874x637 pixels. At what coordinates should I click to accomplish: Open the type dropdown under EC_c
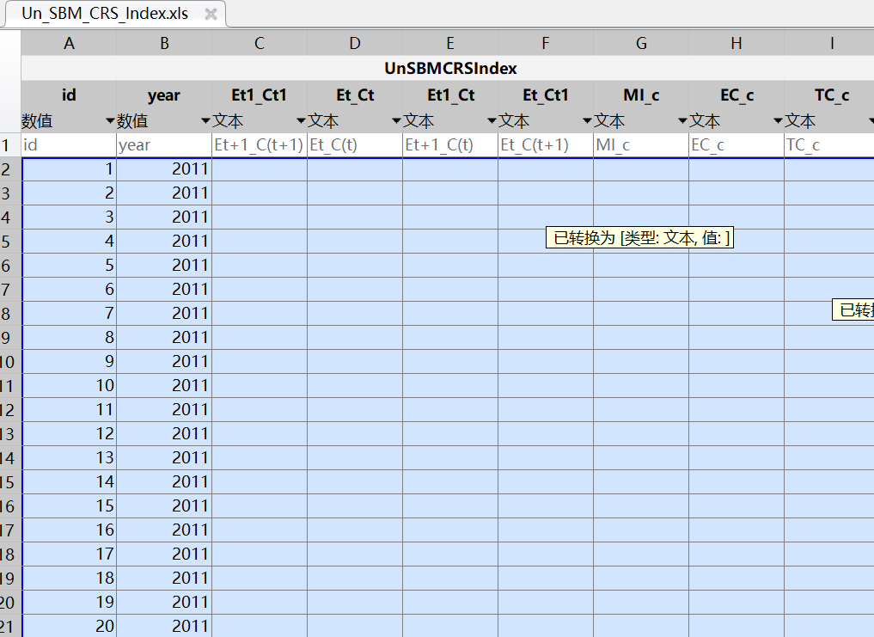[778, 120]
